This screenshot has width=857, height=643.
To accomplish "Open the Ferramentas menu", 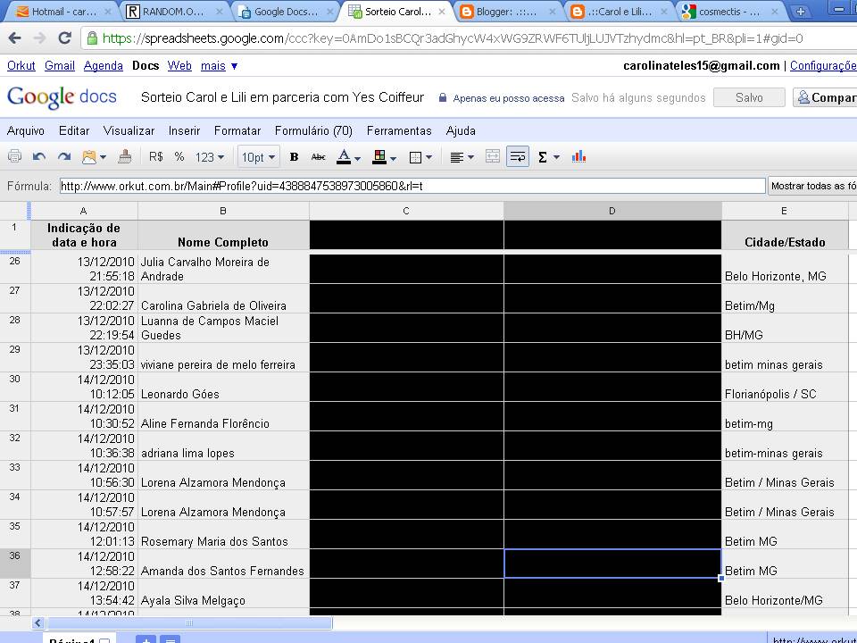I will pos(399,130).
